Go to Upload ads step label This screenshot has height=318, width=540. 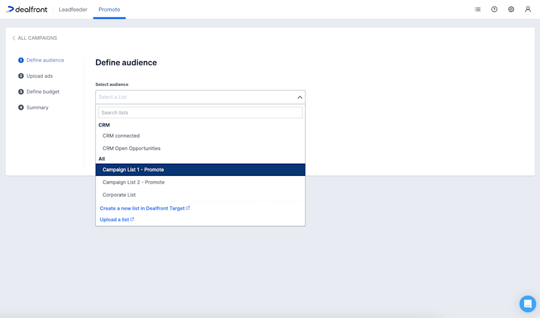(x=40, y=76)
